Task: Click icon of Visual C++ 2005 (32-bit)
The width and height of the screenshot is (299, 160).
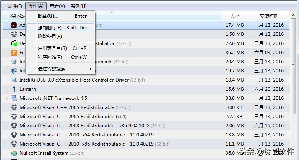Action: pos(14,107)
